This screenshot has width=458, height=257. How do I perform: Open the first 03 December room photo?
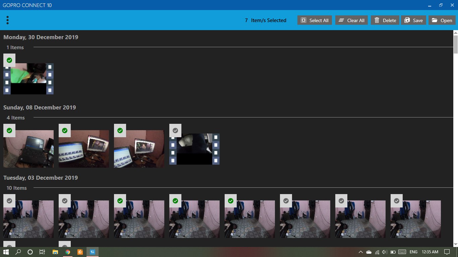[x=28, y=219]
